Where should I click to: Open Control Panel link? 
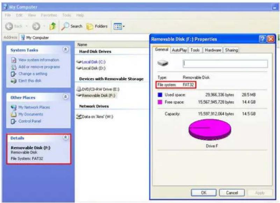(x=30, y=121)
